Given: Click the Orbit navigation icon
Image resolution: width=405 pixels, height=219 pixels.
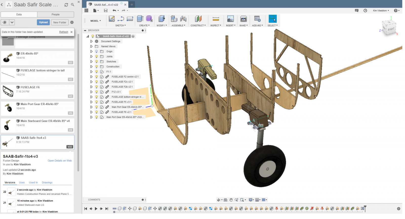Looking at the screenshot, I should tap(218, 200).
